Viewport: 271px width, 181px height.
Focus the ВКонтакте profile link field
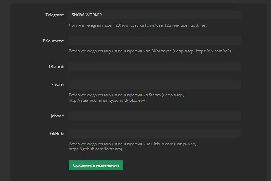154,41
